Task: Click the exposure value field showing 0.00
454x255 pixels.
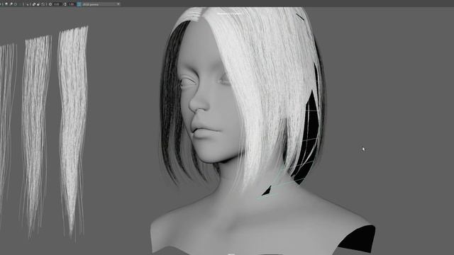Action: 57,4
